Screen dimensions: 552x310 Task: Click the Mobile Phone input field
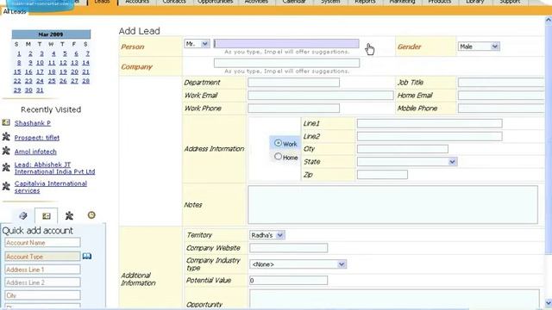(501, 108)
